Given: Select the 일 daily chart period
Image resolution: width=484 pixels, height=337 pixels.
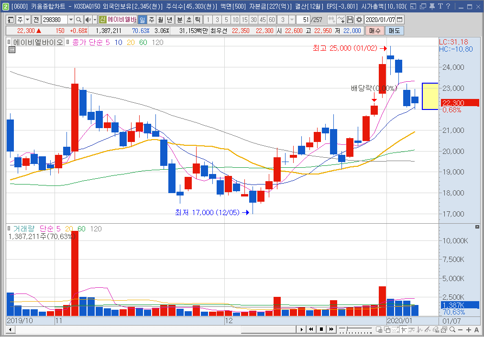Looking at the screenshot, I should (143, 20).
